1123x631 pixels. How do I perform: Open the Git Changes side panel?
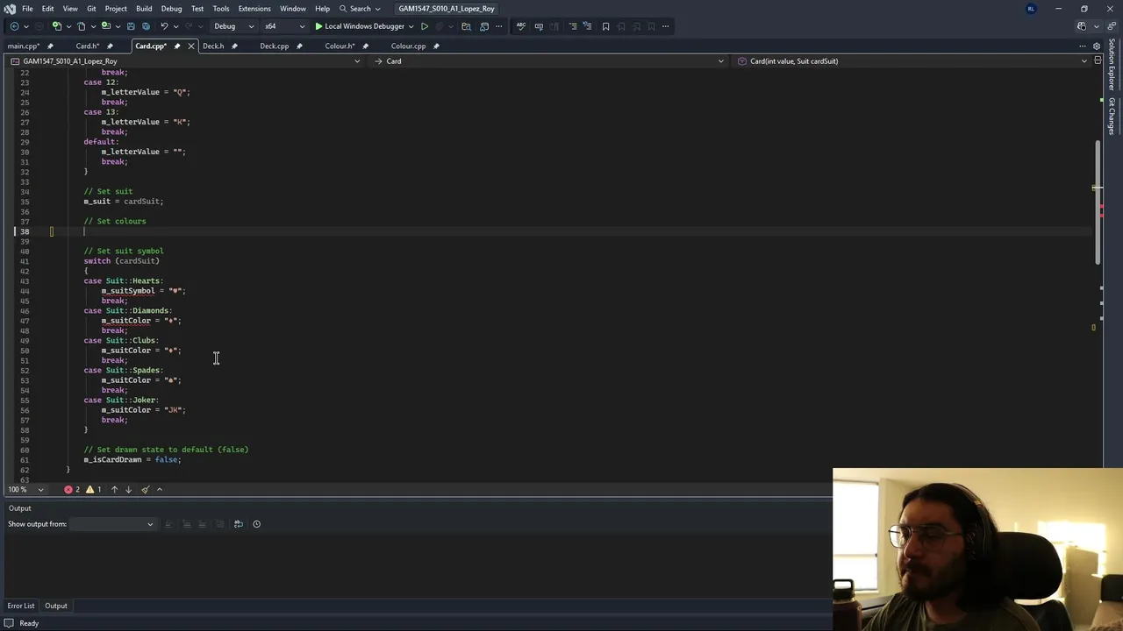(1111, 116)
